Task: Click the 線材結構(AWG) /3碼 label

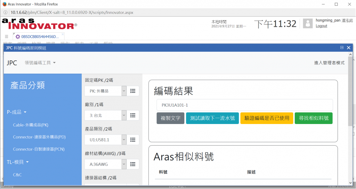Action: pos(105,153)
